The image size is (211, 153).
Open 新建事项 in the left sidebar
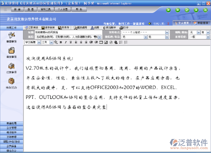pos(11,37)
